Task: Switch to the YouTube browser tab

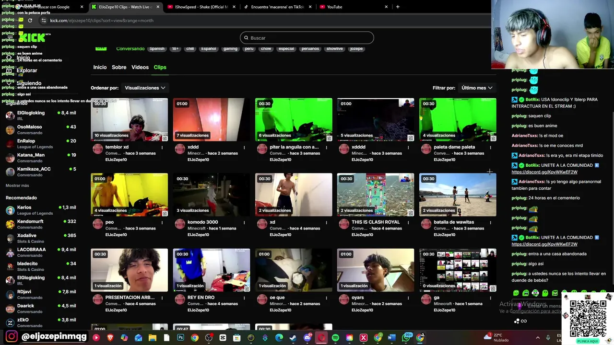Action: tap(354, 7)
